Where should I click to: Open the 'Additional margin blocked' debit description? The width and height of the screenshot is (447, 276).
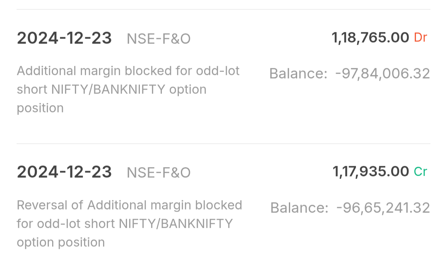(128, 89)
